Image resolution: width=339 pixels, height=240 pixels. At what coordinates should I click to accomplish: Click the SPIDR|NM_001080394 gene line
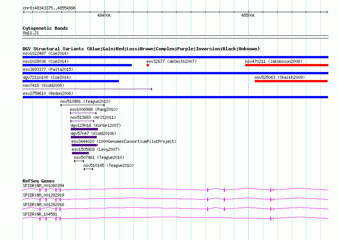tap(175, 190)
